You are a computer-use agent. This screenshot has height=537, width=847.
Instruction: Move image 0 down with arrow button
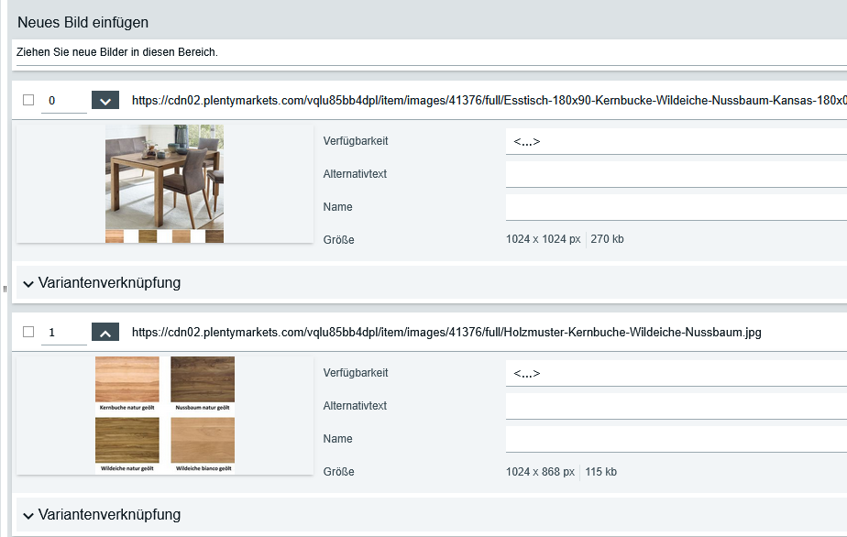(x=105, y=101)
